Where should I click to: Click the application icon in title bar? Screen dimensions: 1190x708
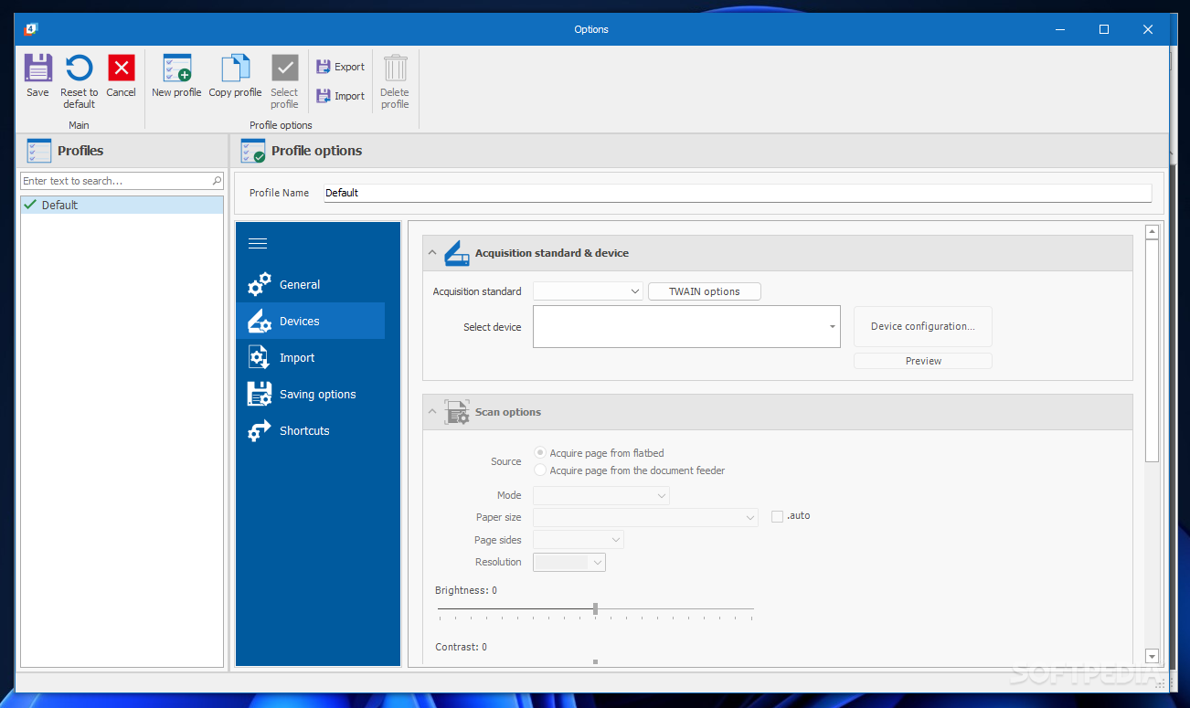click(30, 29)
